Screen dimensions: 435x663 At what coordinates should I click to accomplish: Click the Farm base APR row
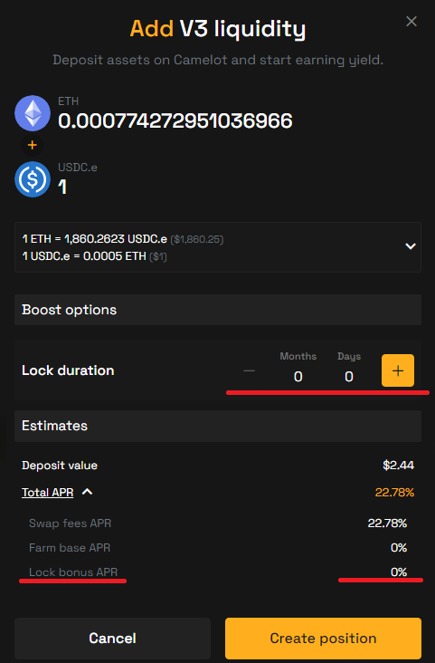coord(218,548)
